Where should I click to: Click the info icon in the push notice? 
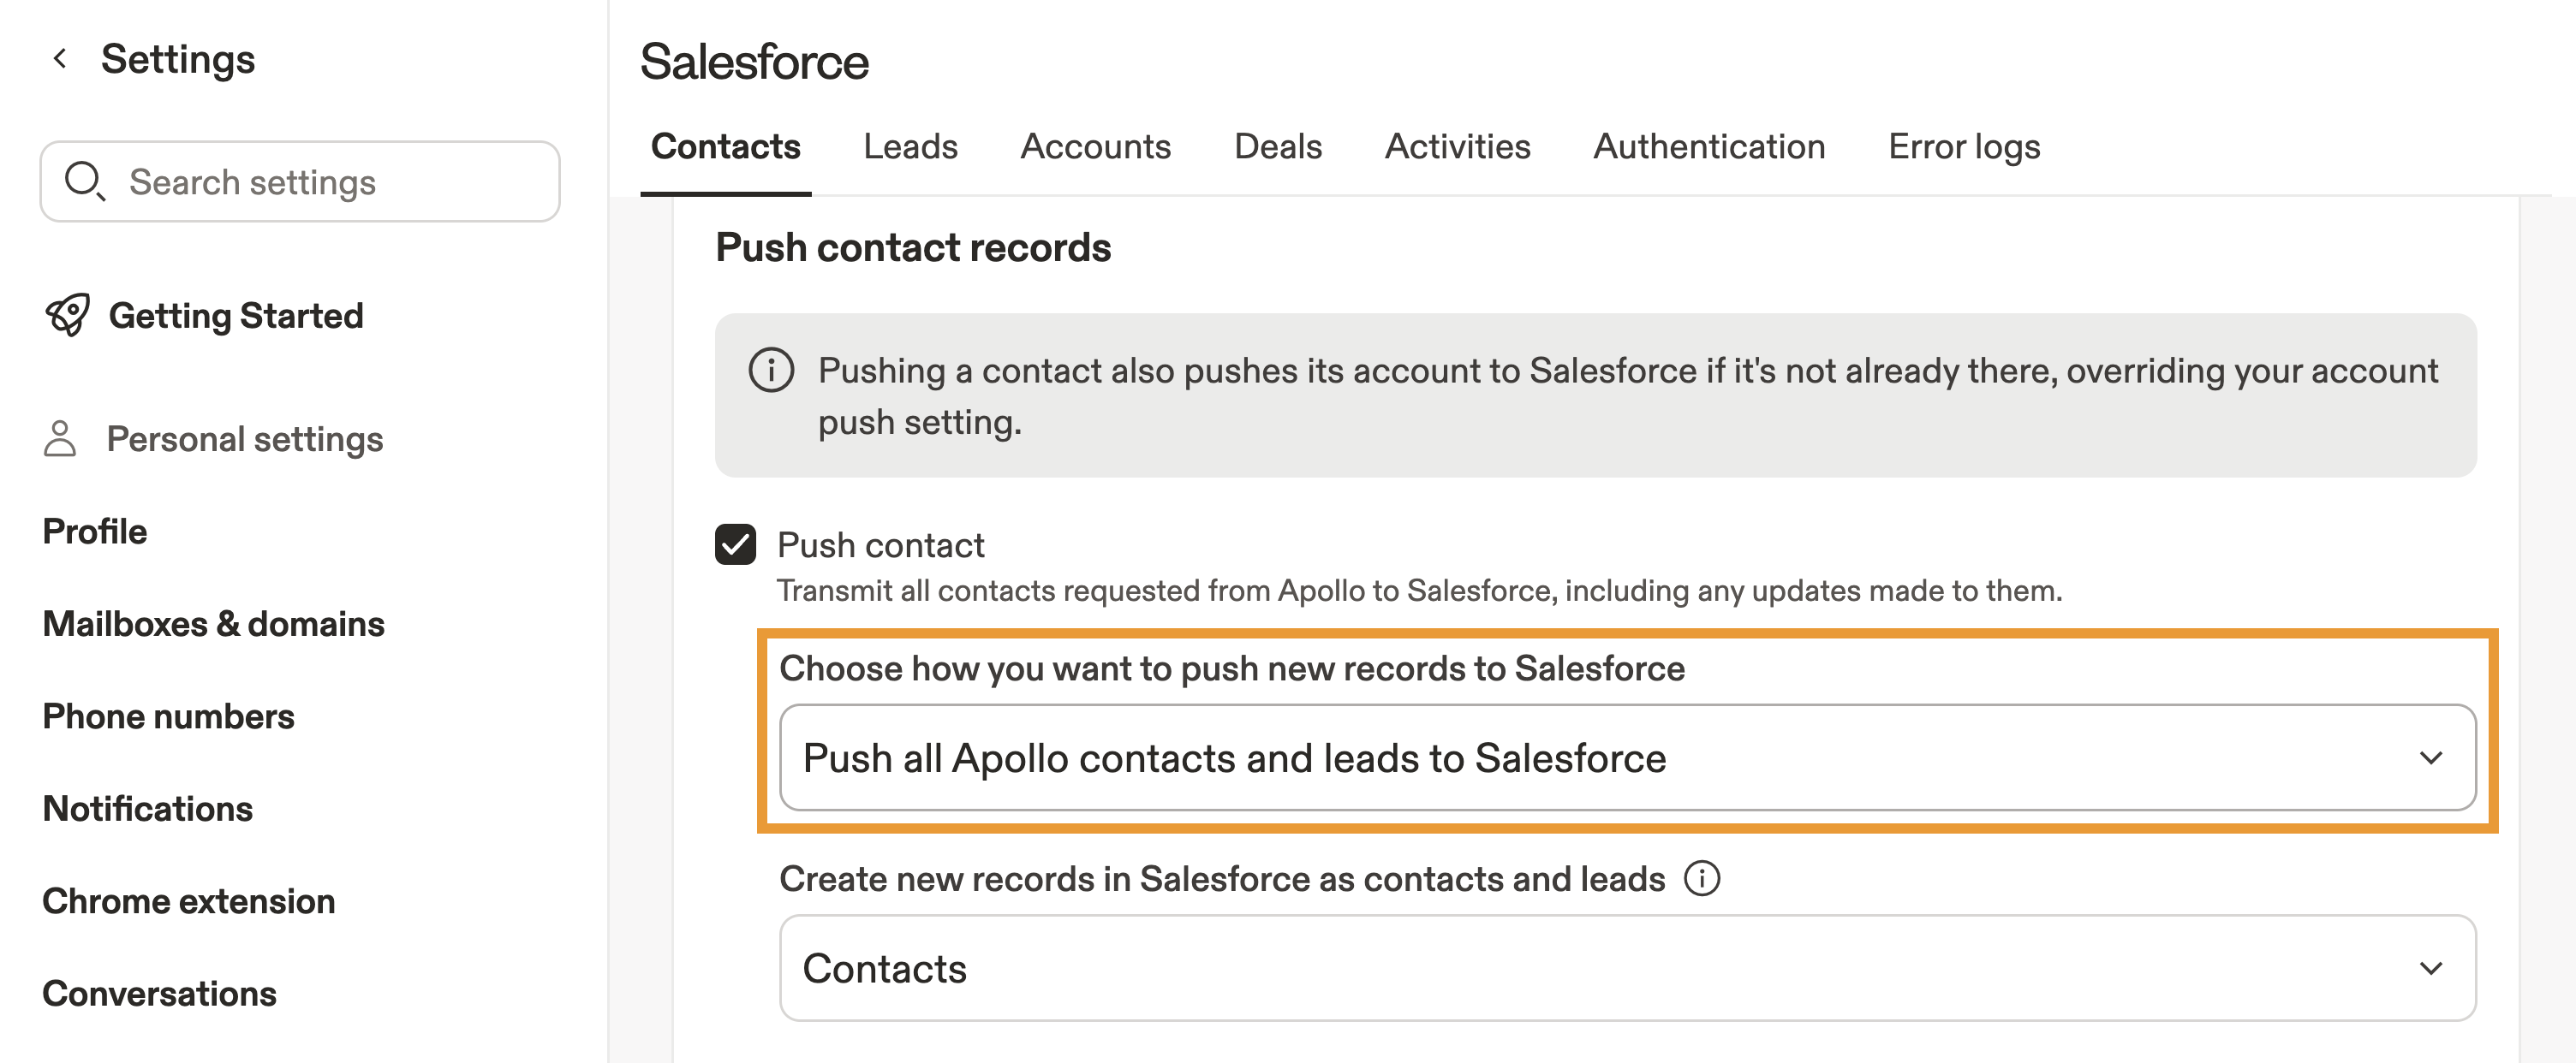point(771,371)
